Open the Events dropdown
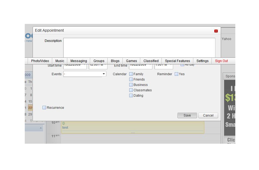This screenshot has width=259, height=170. [x=85, y=74]
